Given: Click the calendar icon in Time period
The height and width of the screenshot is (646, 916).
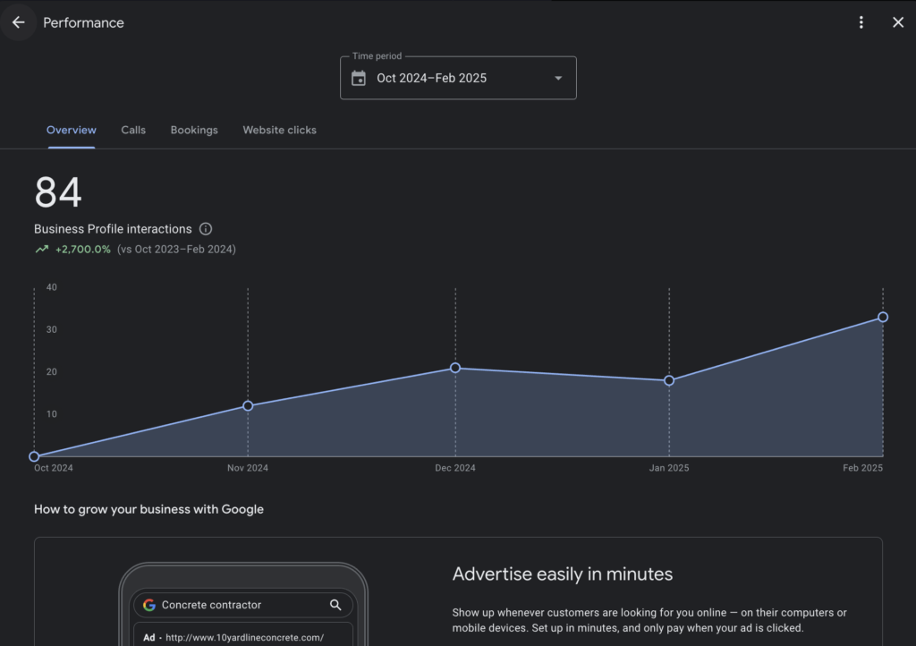Looking at the screenshot, I should click(359, 78).
